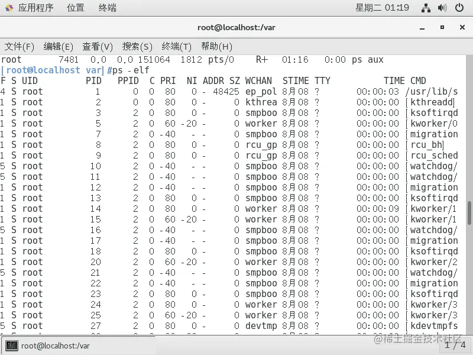The height and width of the screenshot is (355, 473).
Task: Open the 查看(V) menu
Action: [98, 47]
